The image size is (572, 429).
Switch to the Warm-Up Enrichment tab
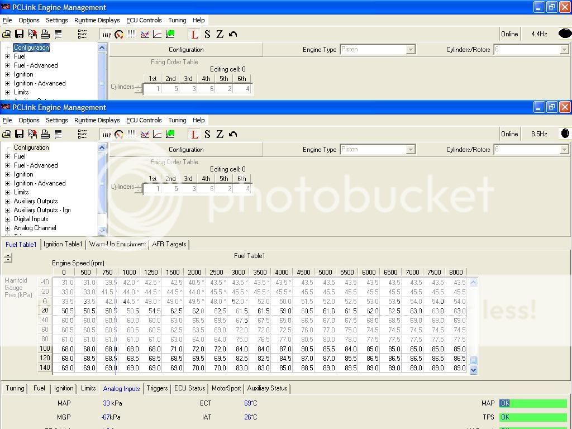[117, 244]
